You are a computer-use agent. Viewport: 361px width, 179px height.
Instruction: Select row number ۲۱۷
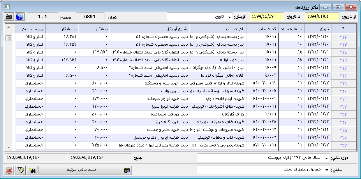(343, 68)
